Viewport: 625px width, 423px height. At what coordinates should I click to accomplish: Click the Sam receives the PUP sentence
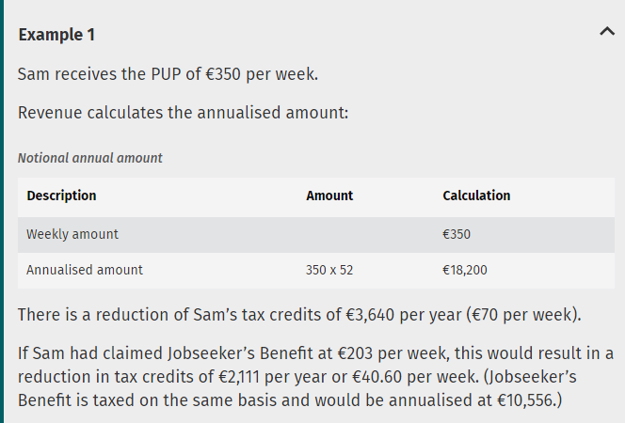(168, 74)
